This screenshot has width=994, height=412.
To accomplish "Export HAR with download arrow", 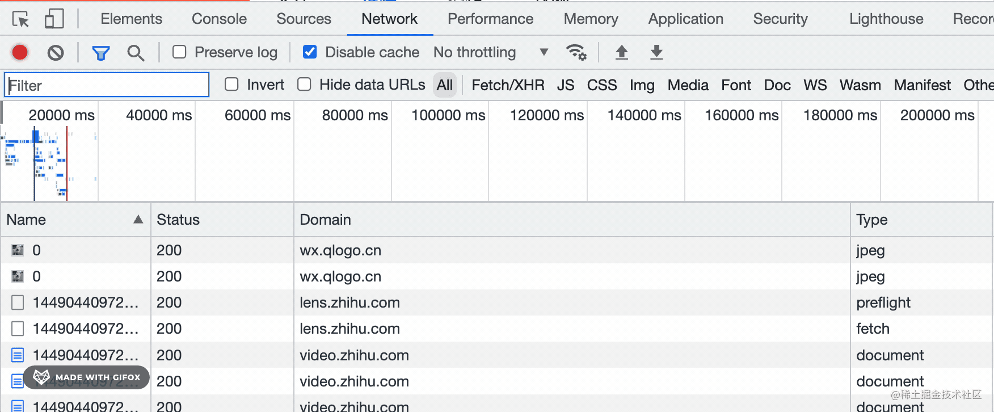I will click(656, 53).
